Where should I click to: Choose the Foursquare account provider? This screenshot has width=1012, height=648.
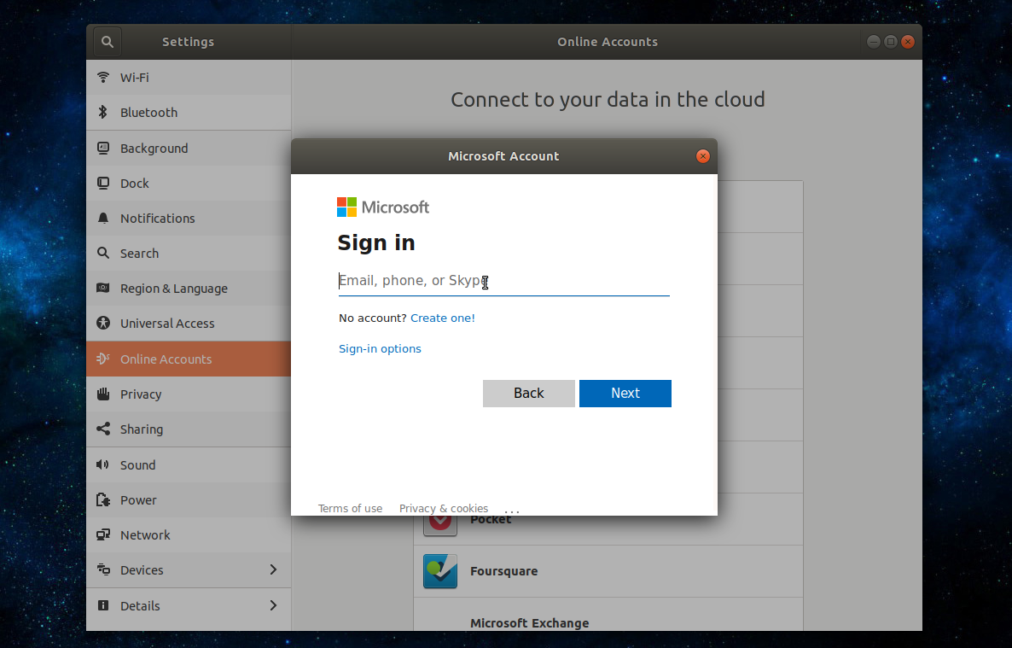pos(608,571)
